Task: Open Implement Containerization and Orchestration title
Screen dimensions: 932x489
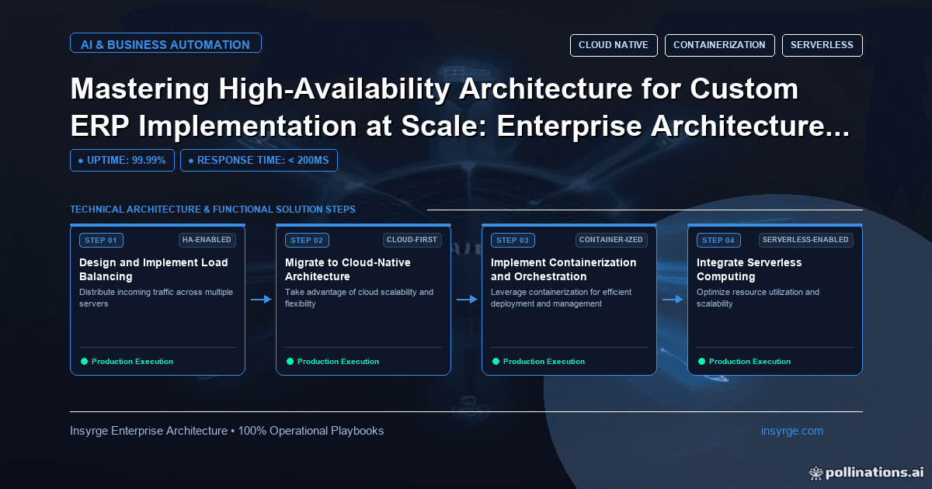Action: (564, 269)
